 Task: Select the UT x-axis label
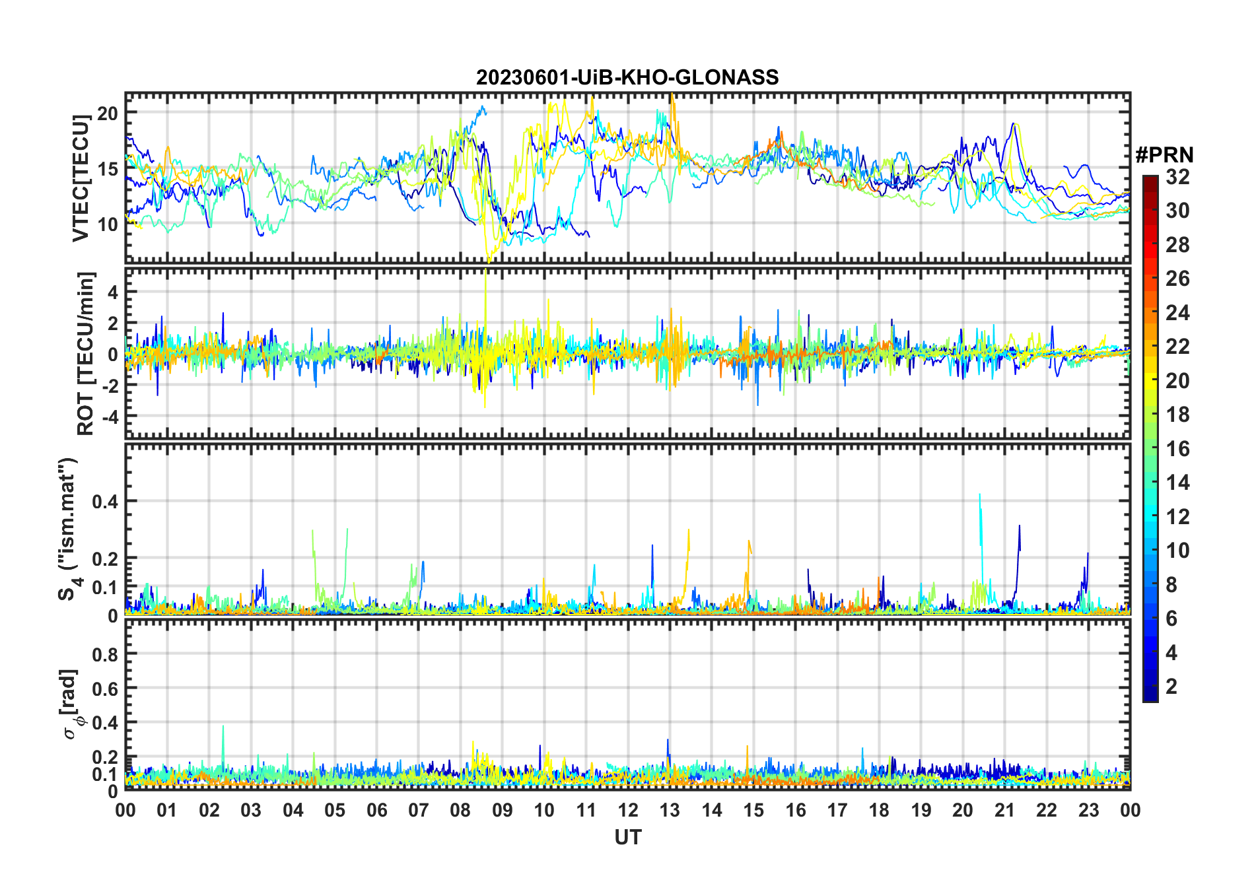click(627, 838)
